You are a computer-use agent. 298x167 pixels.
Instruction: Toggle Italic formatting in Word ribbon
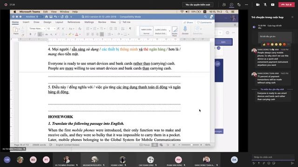35,34
